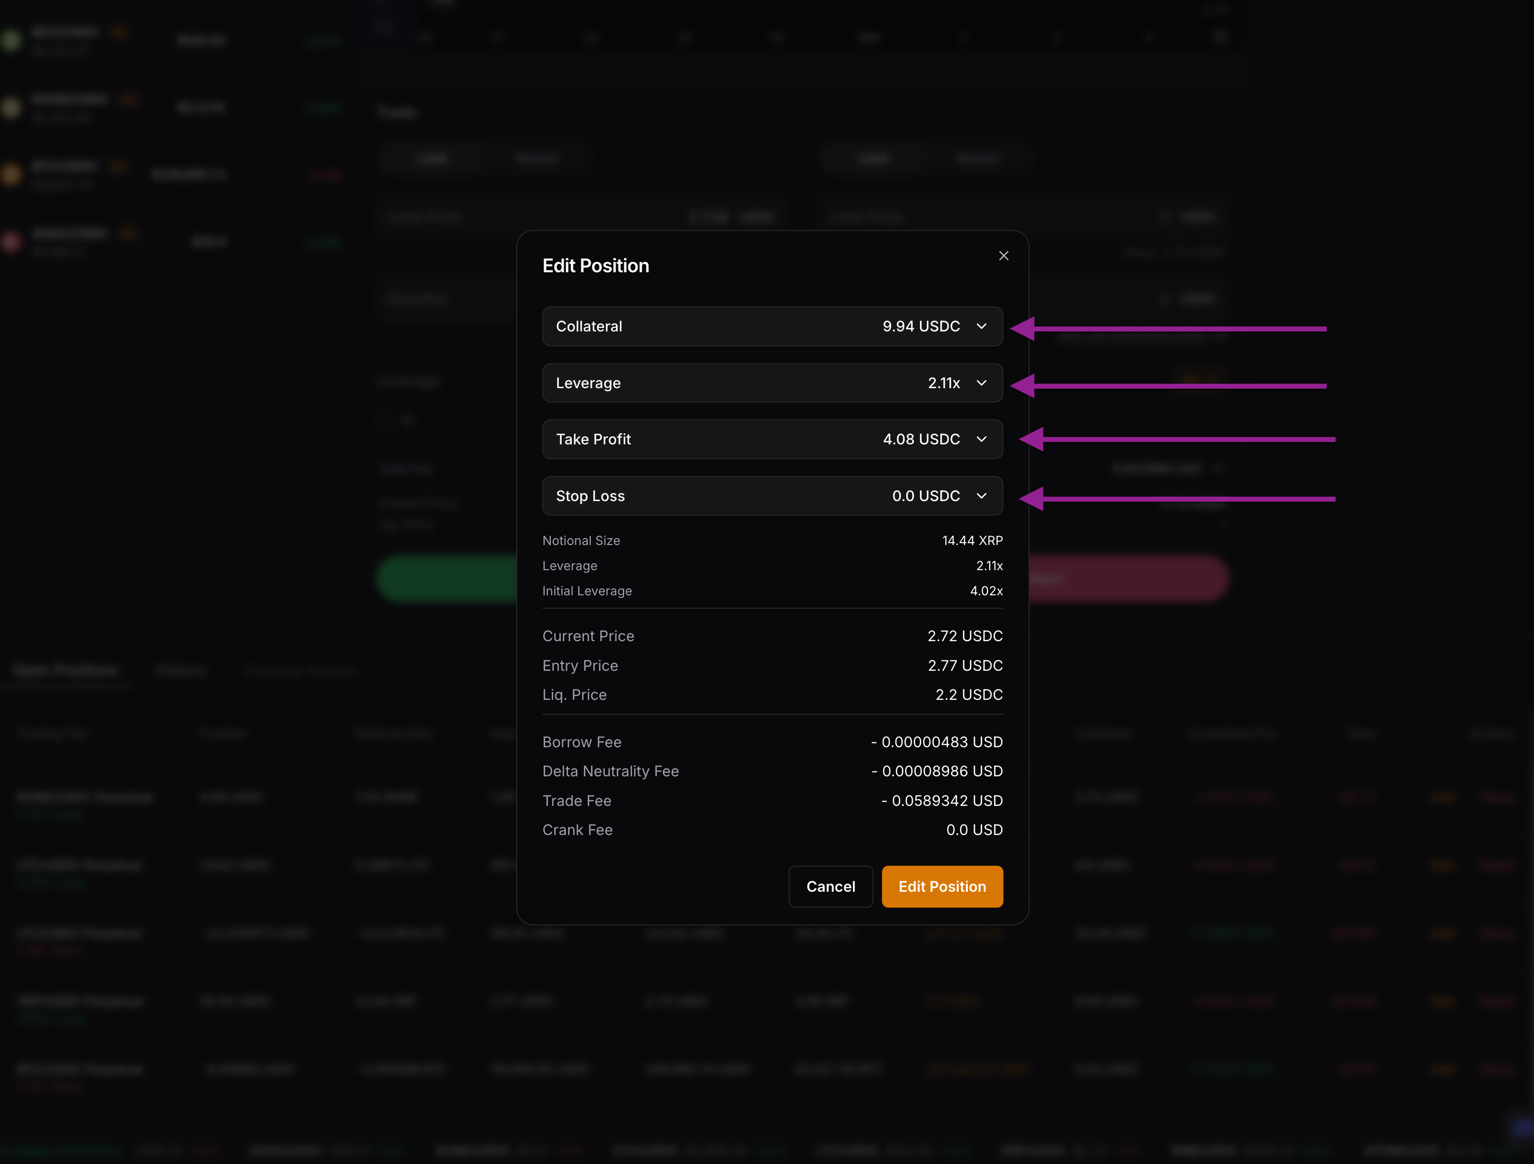Close the Edit Position dialog with X
1534x1164 pixels.
point(1003,255)
